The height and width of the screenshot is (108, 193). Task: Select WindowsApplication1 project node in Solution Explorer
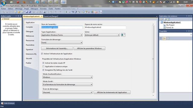tap(172, 22)
